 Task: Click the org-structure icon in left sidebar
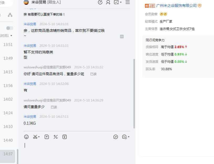pyautogui.click(x=10, y=15)
